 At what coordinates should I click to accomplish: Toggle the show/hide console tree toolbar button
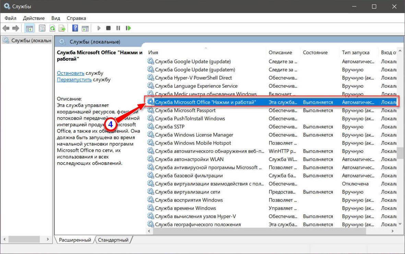pyautogui.click(x=29, y=28)
